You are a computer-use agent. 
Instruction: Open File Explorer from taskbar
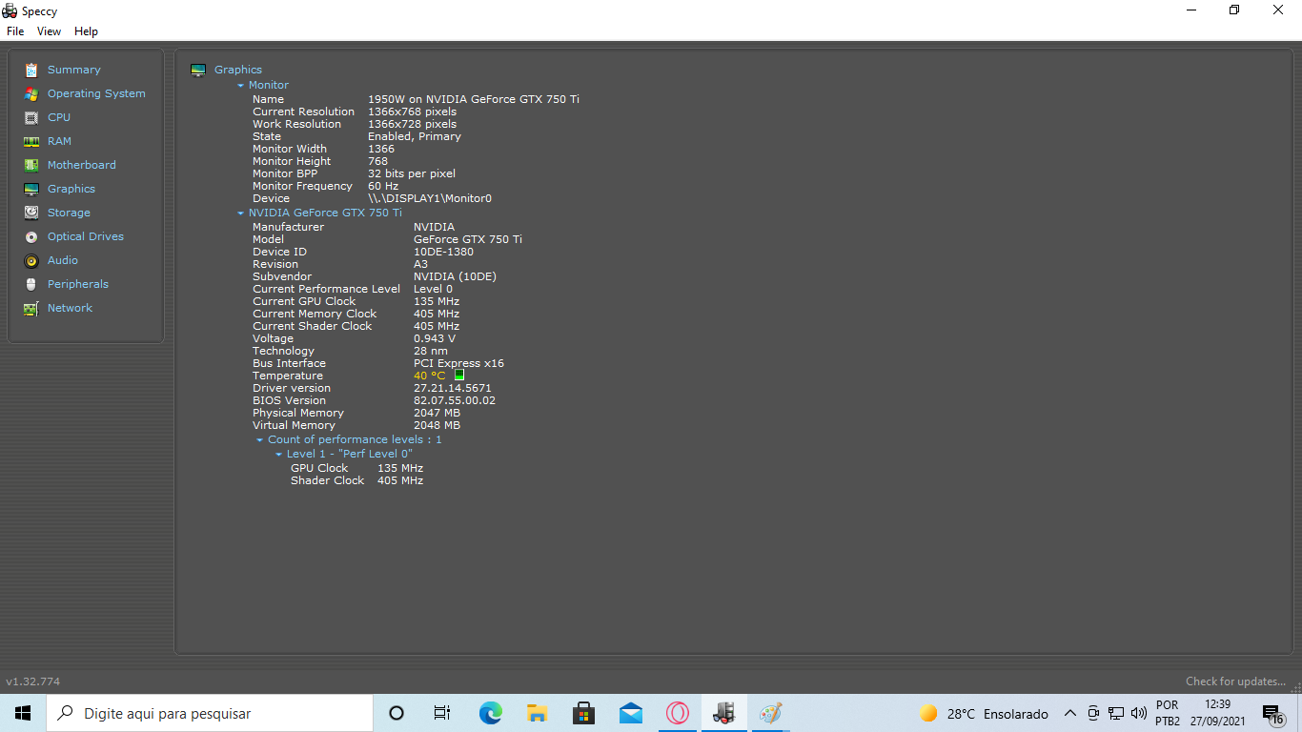[x=537, y=713]
